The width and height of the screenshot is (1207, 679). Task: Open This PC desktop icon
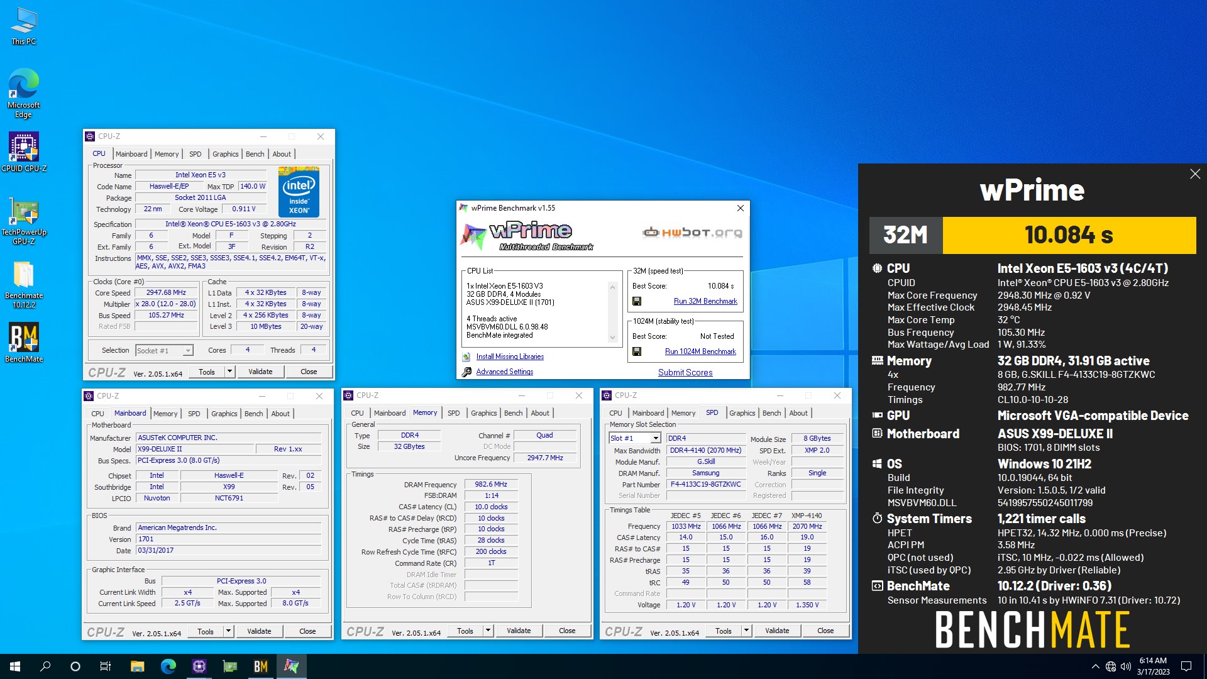(x=24, y=26)
